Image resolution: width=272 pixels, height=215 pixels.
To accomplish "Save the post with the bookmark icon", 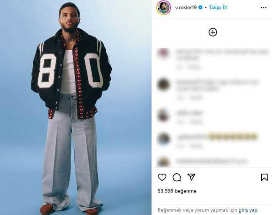I will (264, 177).
